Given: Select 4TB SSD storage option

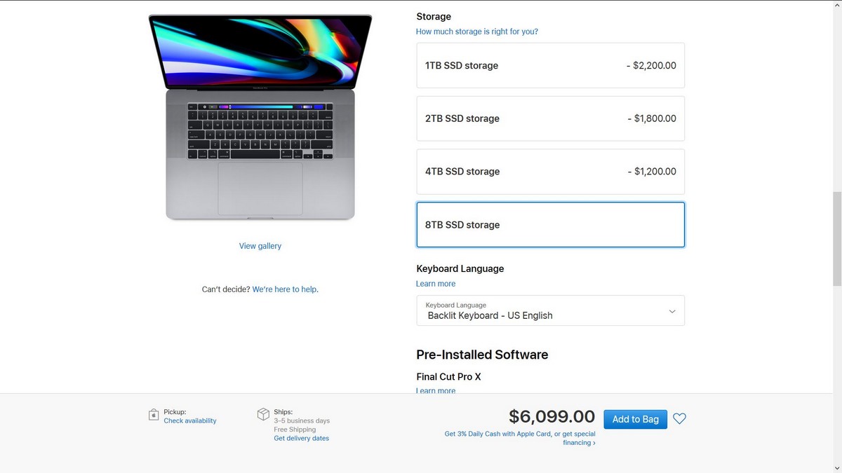Looking at the screenshot, I should click(x=550, y=172).
